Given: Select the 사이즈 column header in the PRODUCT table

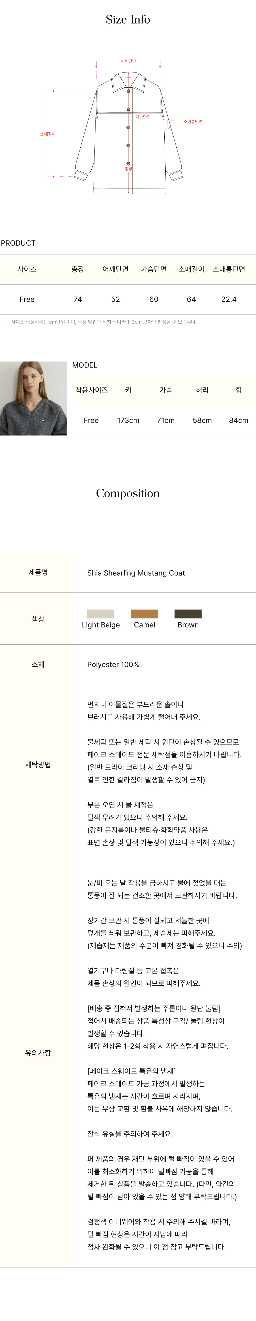Looking at the screenshot, I should (x=27, y=269).
